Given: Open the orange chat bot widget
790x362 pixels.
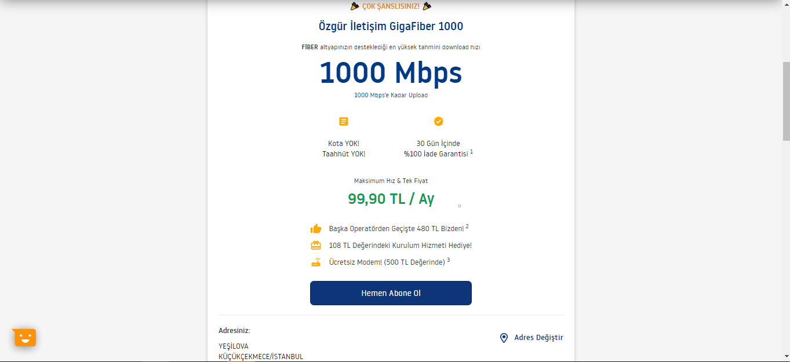Looking at the screenshot, I should click(24, 337).
